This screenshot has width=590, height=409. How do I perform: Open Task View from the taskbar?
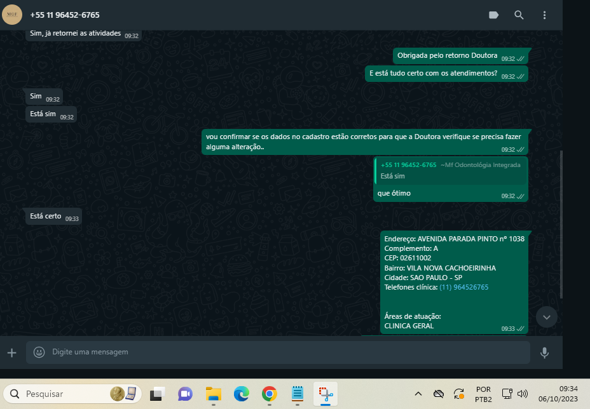(157, 394)
